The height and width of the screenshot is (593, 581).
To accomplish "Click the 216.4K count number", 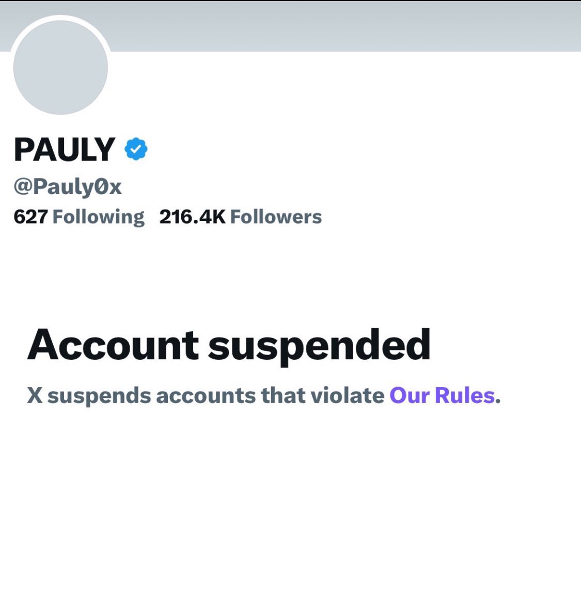I will (192, 217).
